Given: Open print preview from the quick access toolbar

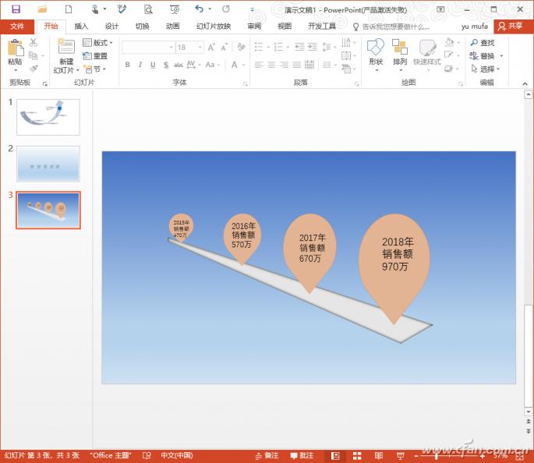Looking at the screenshot, I should coord(148,9).
